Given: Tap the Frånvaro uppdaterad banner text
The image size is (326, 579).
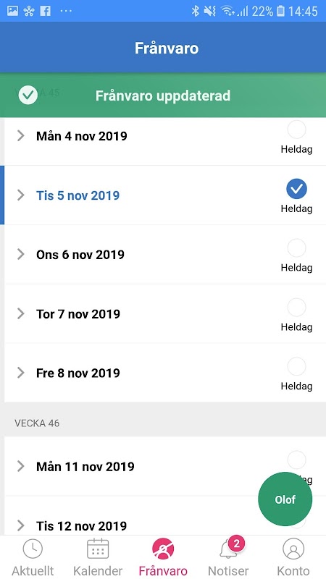Looking at the screenshot, I should click(163, 96).
